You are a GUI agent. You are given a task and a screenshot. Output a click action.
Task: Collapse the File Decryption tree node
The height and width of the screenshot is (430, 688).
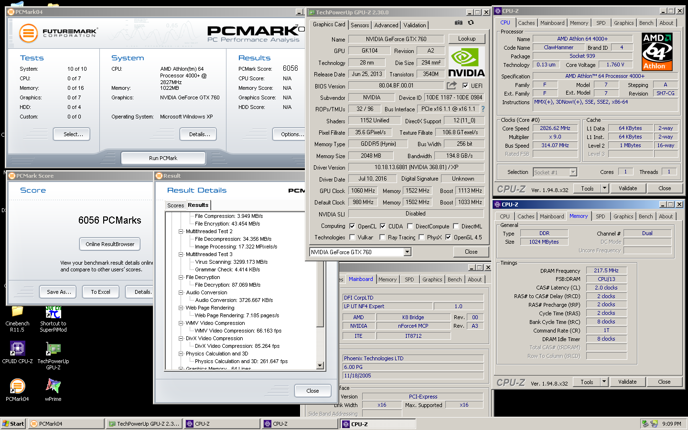point(181,277)
